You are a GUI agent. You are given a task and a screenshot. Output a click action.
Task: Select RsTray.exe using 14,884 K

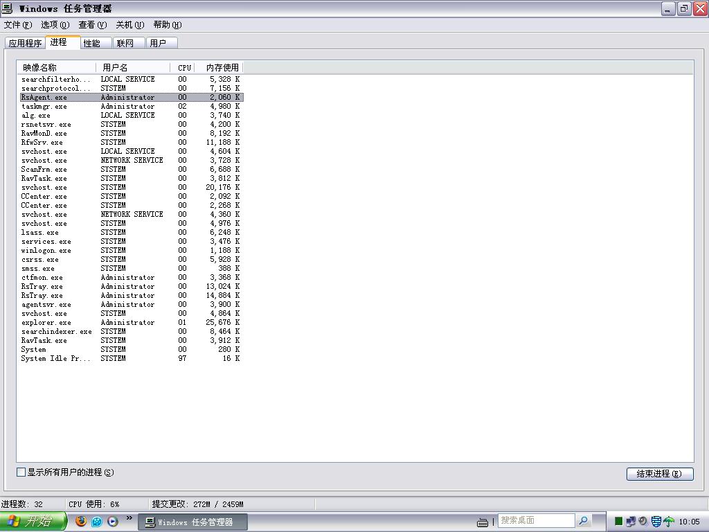[131, 295]
